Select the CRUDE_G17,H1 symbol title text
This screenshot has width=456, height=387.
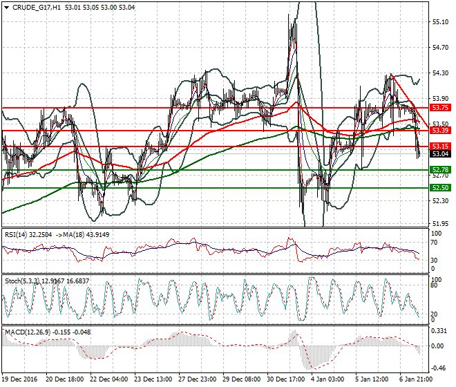pos(37,8)
